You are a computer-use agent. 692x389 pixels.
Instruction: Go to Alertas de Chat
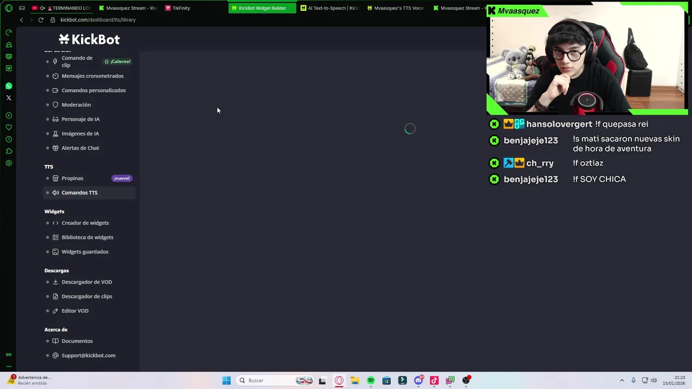(x=80, y=148)
